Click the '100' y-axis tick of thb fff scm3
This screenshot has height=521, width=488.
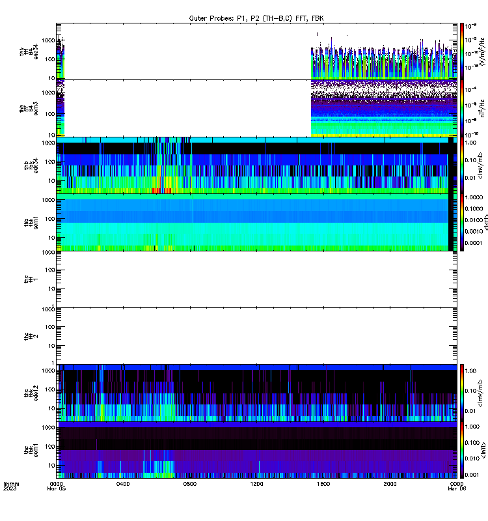coord(50,113)
